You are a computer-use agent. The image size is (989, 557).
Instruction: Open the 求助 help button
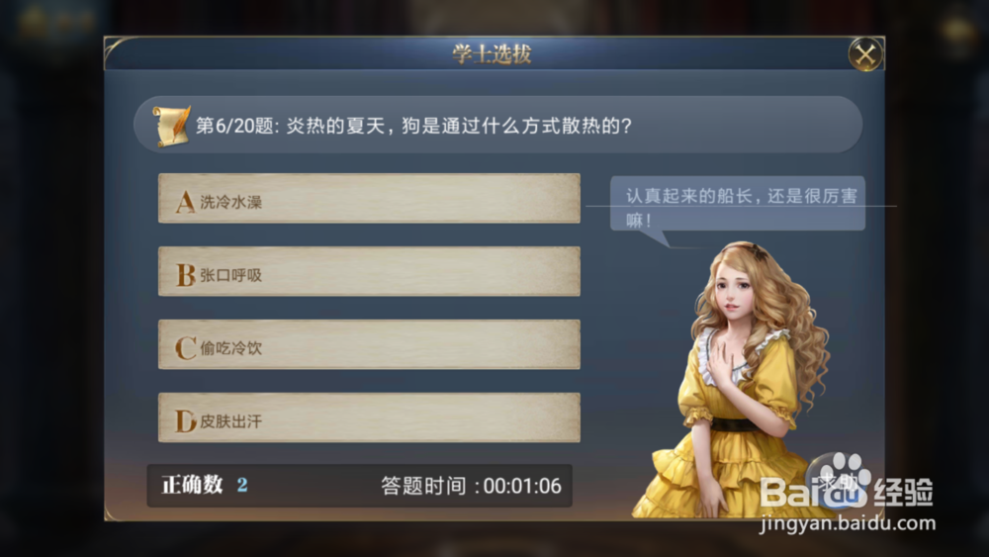[838, 483]
